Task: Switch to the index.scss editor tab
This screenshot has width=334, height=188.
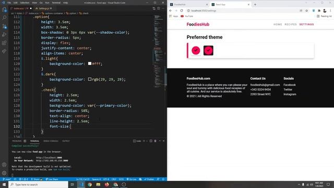Action: click(21, 8)
